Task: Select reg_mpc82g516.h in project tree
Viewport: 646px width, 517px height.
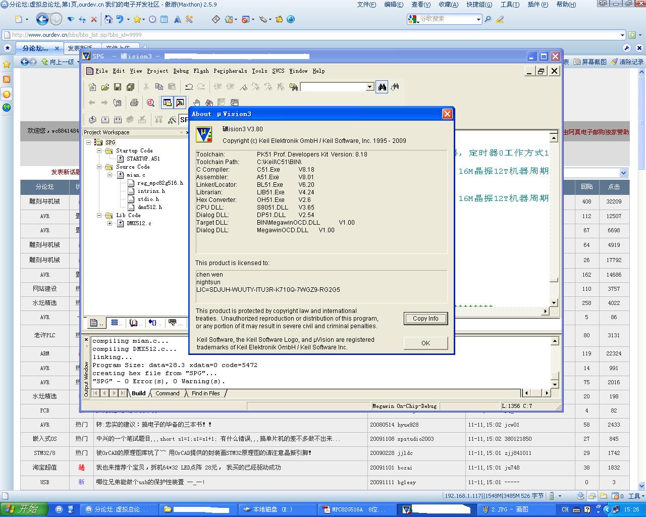Action: (x=160, y=183)
